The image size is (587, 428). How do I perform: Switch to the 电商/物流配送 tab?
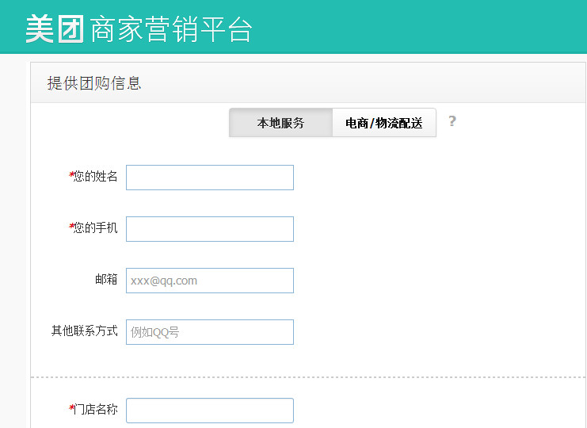coord(384,123)
